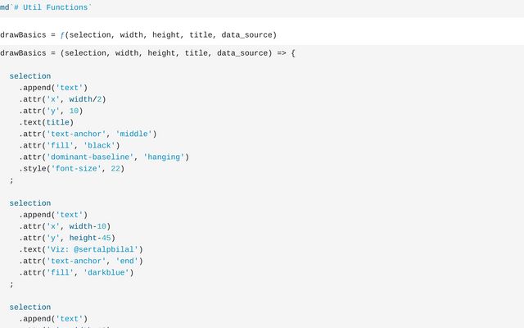
Task: Click the semicolon after the darkblue line
Action: click(11, 285)
